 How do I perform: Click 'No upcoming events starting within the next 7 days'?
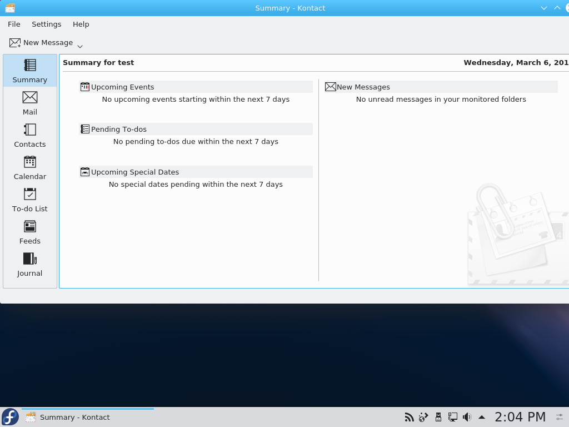196,99
